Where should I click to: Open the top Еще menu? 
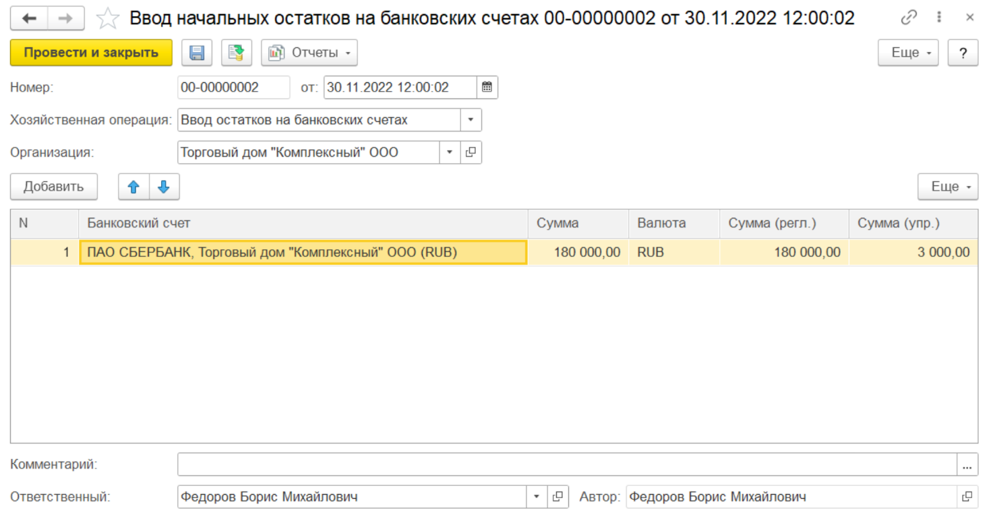(x=907, y=53)
